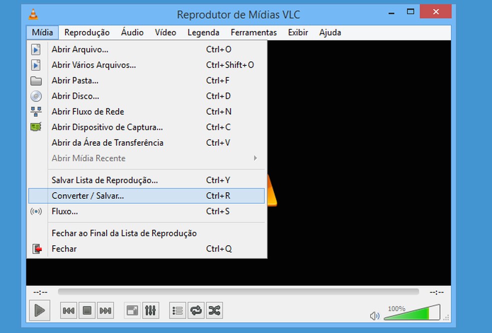Click the Abrir Disco disc icon
Image resolution: width=492 pixels, height=333 pixels.
click(x=36, y=96)
